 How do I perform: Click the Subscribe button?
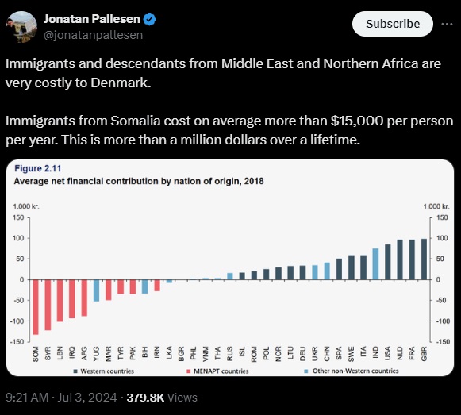(x=393, y=24)
